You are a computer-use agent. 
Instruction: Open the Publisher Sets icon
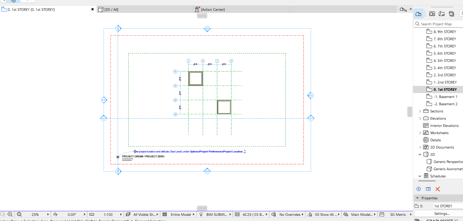451,14
